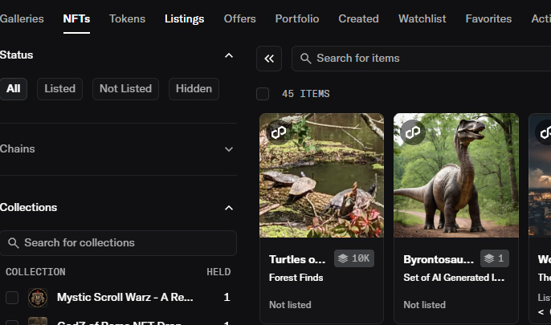Click the Polygon chain badge on Turtles card

[x=278, y=131]
